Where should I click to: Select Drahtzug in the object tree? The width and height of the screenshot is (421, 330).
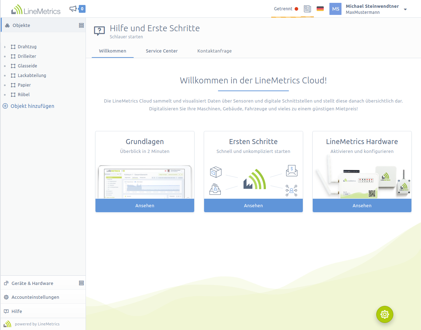tap(27, 47)
